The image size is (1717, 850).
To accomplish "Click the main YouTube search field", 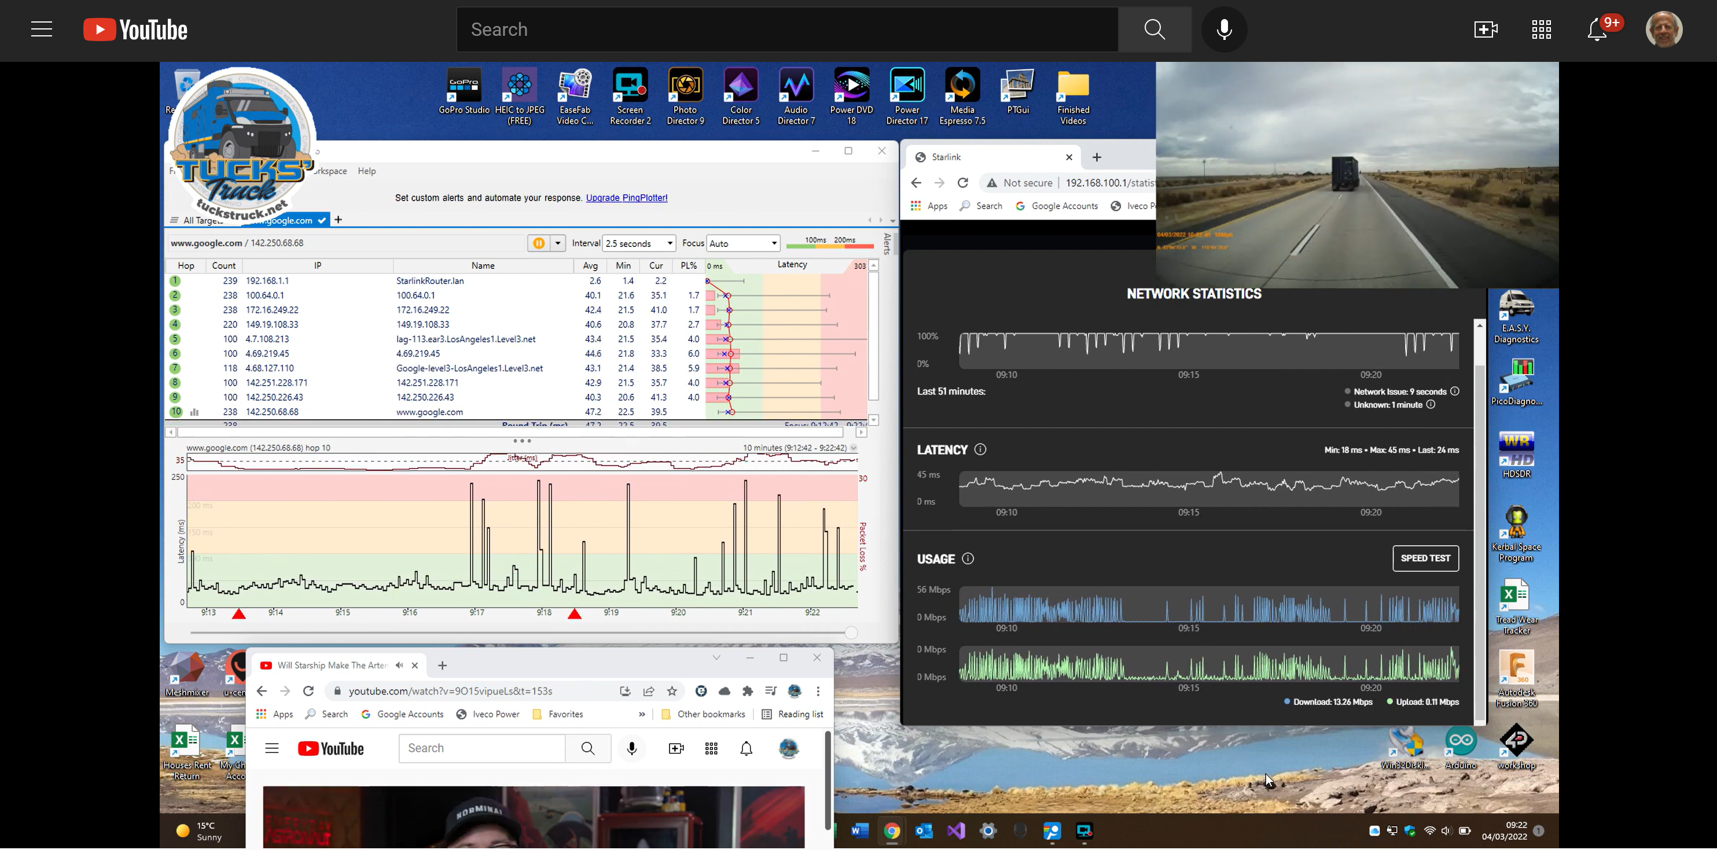I will coord(787,29).
